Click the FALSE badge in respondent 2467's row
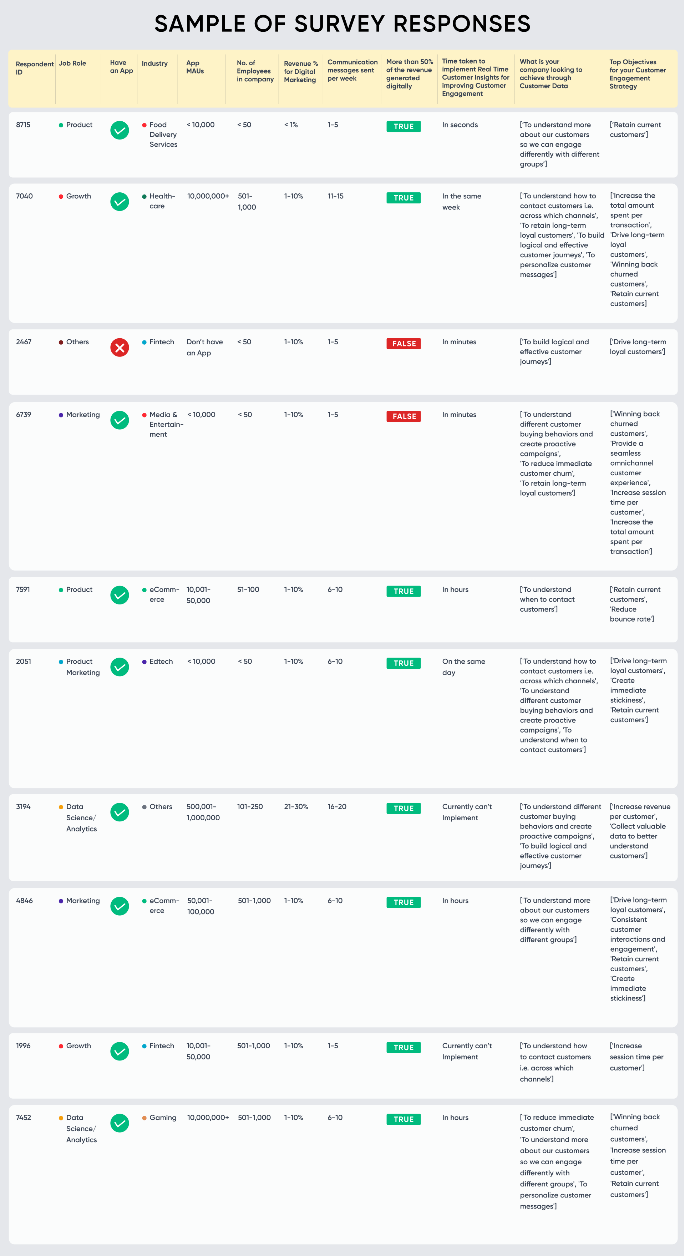The height and width of the screenshot is (1256, 685). click(x=404, y=344)
